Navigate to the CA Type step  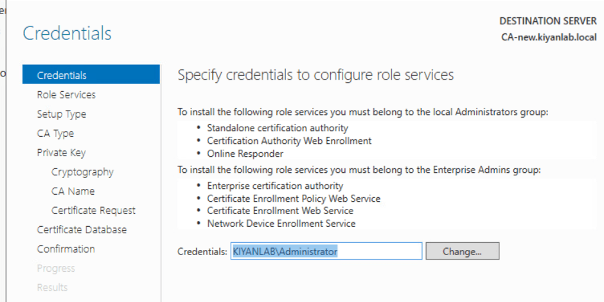coord(55,133)
